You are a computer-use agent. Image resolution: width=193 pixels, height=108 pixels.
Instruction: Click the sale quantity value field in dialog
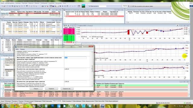(x=75, y=82)
